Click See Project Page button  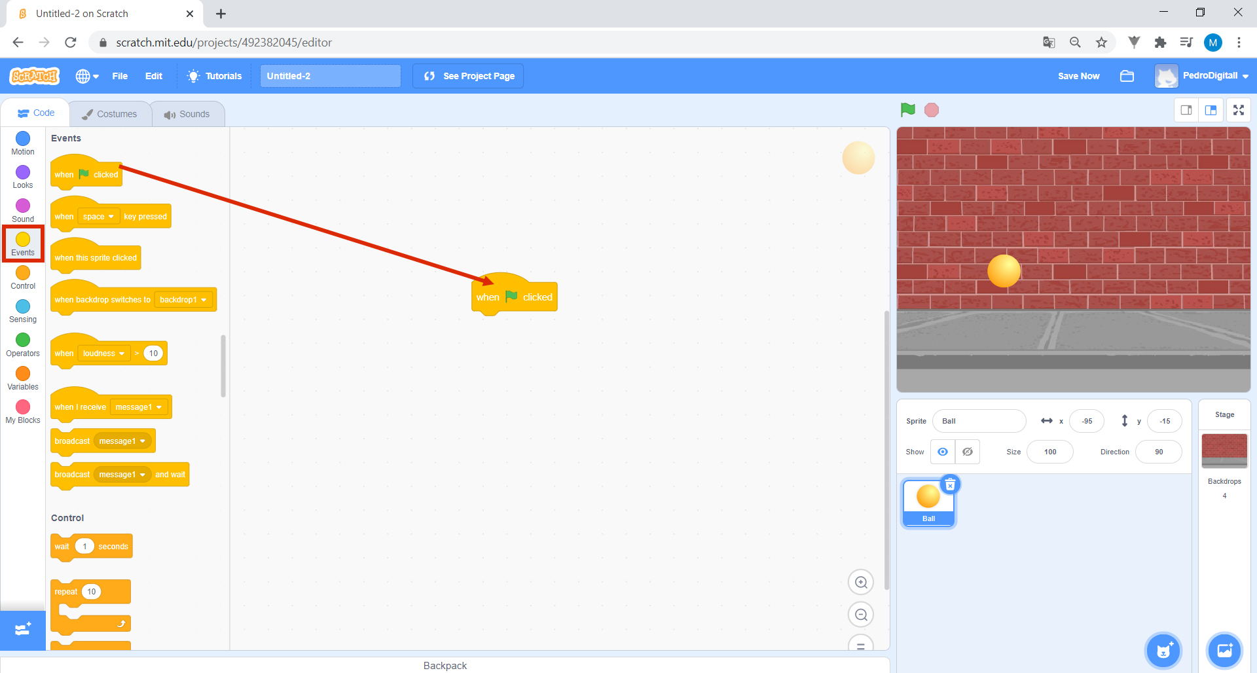(x=468, y=76)
